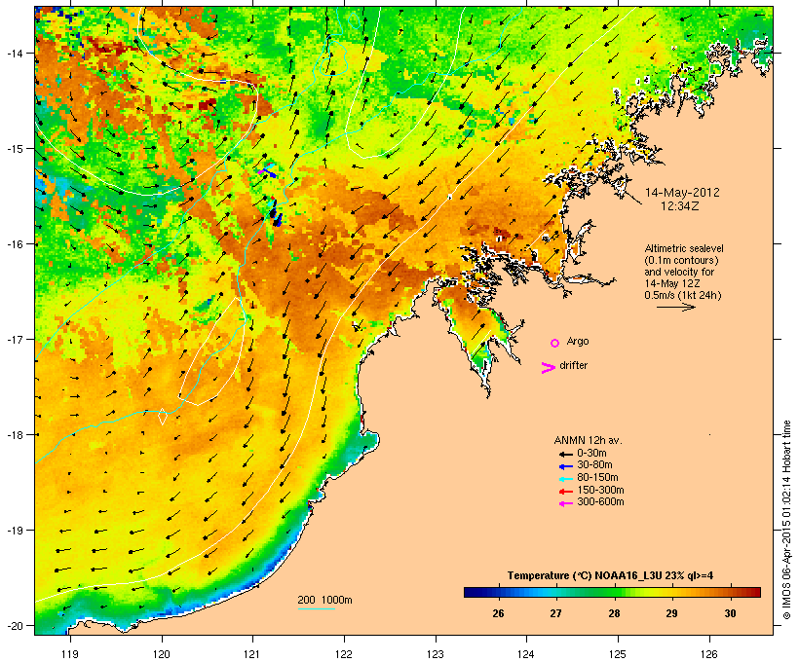Click the longitude axis label 120
Viewport: 799px width, 662px height.
[x=162, y=654]
